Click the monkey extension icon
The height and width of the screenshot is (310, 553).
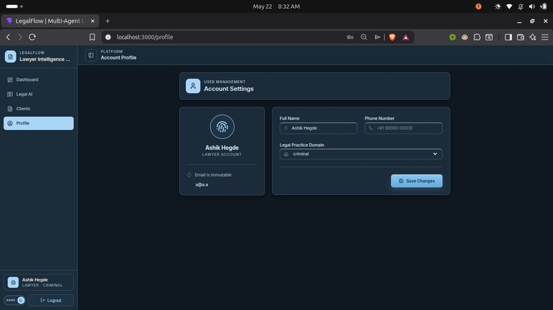pos(464,37)
